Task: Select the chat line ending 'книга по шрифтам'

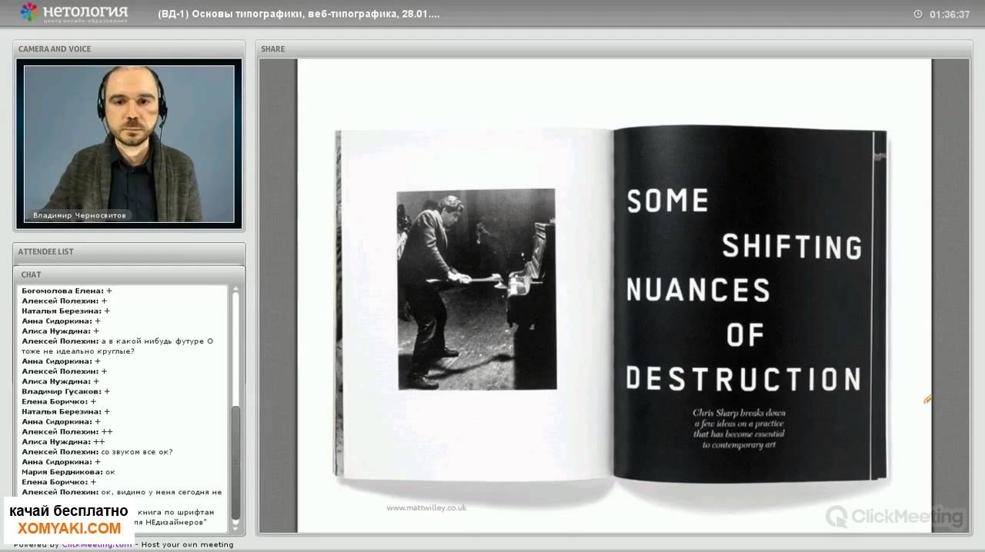Action: pos(176,512)
